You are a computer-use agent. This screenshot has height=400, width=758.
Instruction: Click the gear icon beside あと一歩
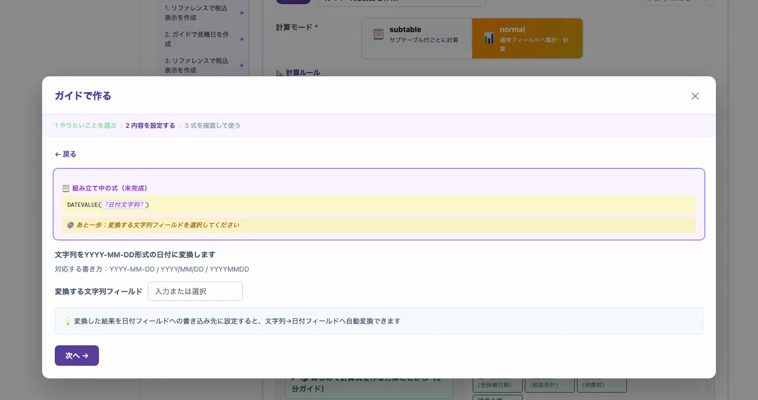click(70, 225)
